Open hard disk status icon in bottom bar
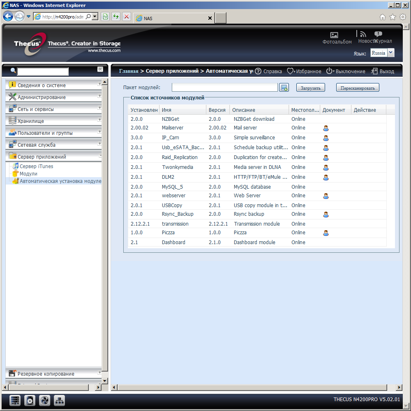The width and height of the screenshot is (411, 411). 30,400
